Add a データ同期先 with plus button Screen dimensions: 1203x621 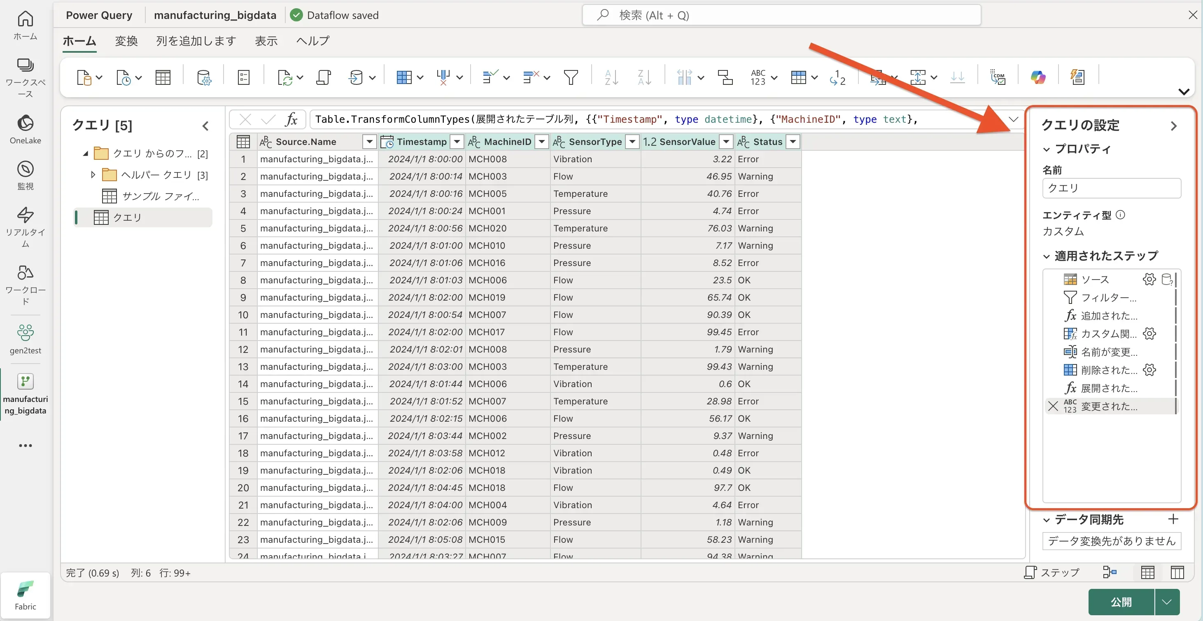[1173, 519]
